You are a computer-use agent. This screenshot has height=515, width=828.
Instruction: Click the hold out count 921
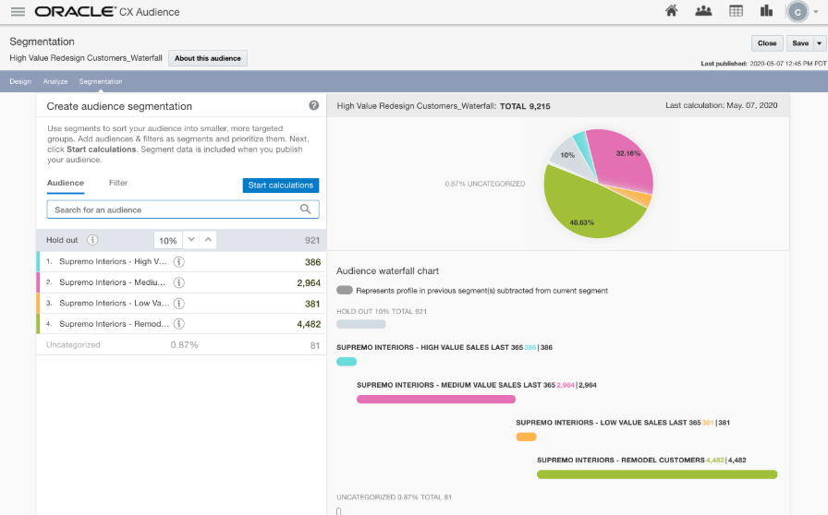point(312,240)
